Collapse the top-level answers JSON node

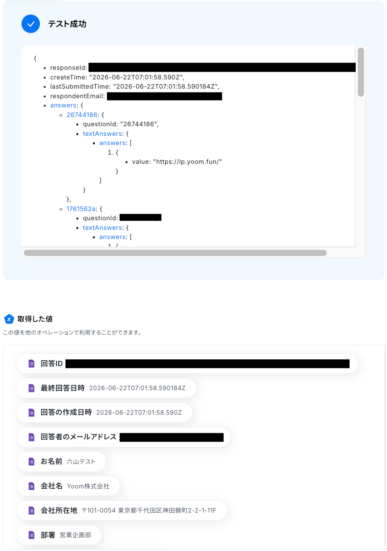coord(63,106)
